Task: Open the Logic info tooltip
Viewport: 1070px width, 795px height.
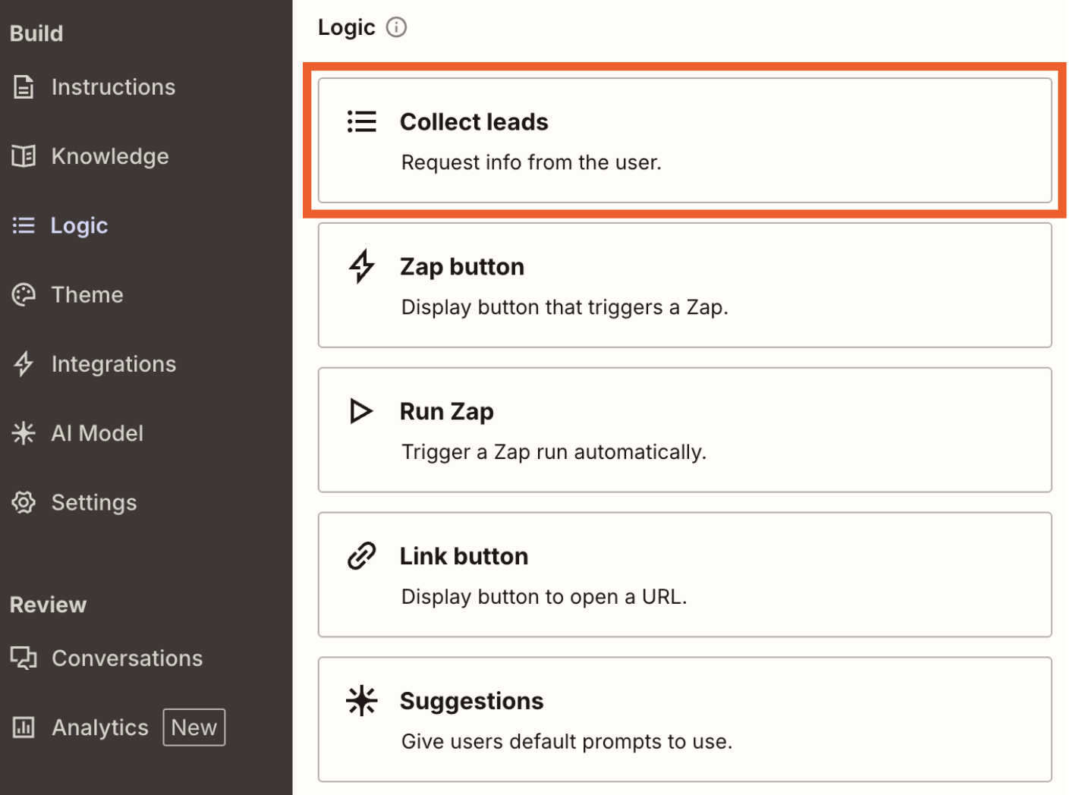Action: [395, 27]
